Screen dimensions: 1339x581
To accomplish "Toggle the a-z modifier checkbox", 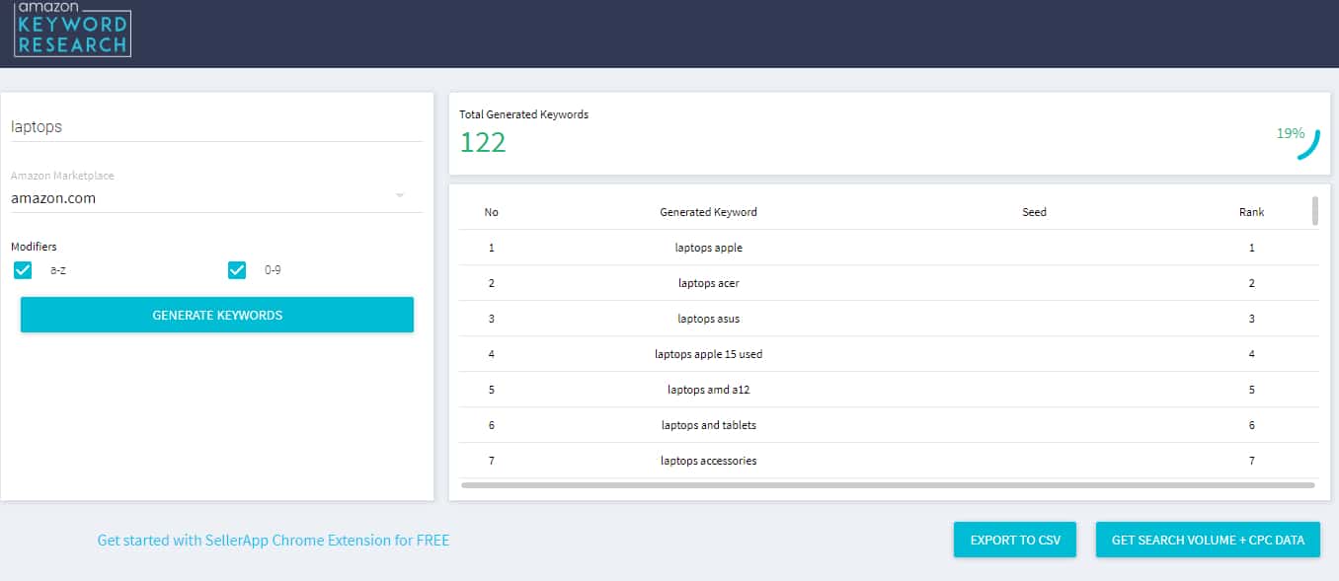I will (23, 270).
